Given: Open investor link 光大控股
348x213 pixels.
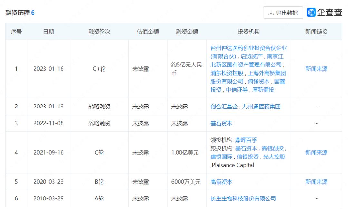Looking at the screenshot, I should [x=274, y=157].
